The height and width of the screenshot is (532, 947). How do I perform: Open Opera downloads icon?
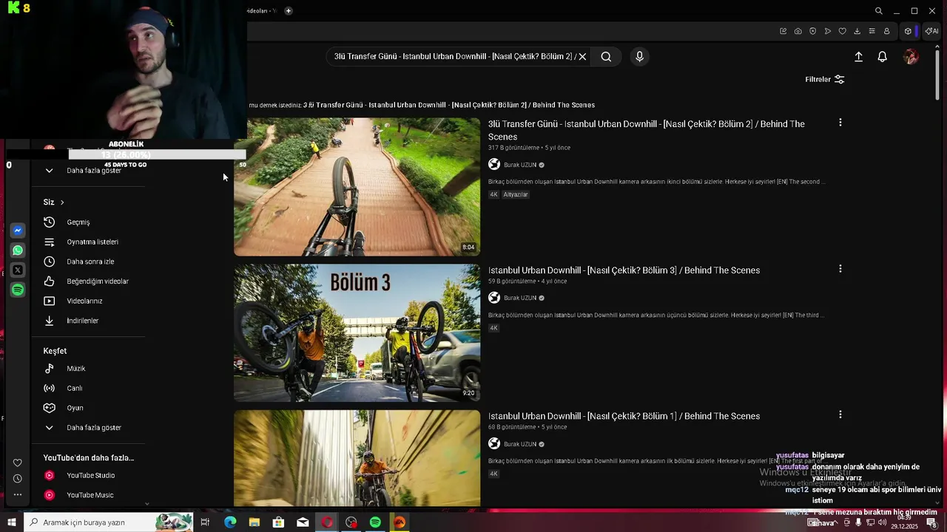coord(857,31)
